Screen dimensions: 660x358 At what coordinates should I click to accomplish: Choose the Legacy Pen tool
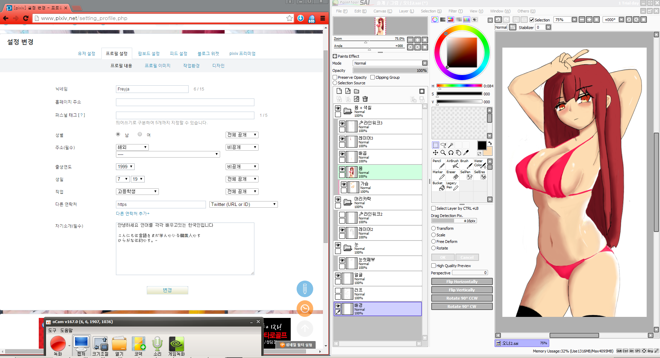click(452, 186)
